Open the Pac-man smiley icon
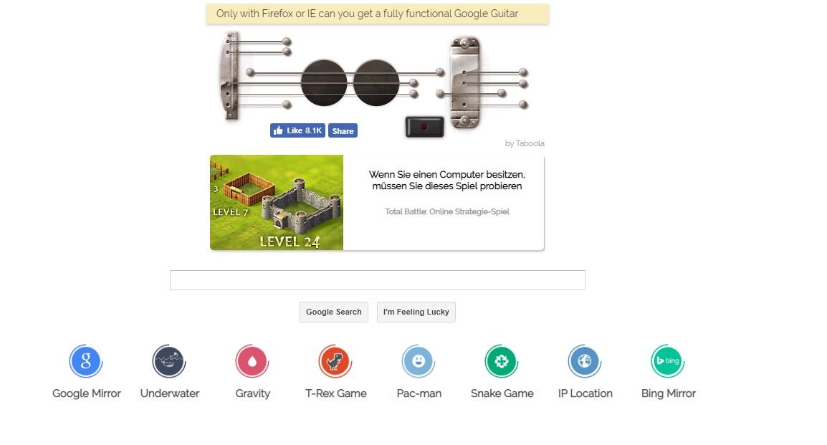 point(419,361)
